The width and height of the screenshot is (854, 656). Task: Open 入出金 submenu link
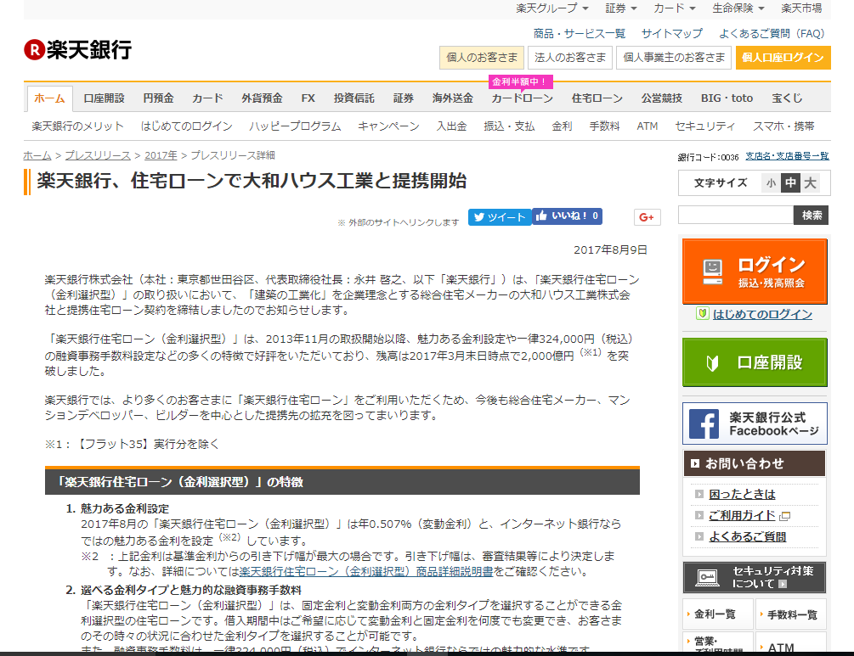coord(451,126)
